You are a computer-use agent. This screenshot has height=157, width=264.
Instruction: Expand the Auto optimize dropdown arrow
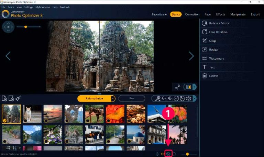click(x=113, y=99)
